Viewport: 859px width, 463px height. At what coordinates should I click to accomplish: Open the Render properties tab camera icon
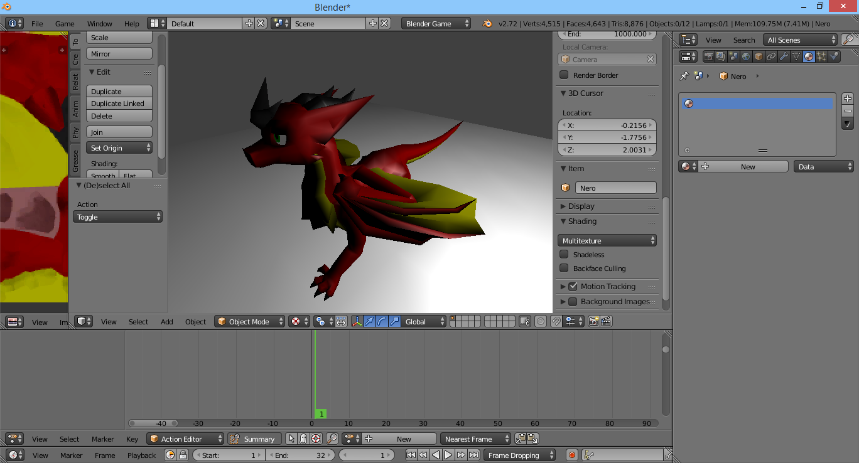(x=709, y=56)
